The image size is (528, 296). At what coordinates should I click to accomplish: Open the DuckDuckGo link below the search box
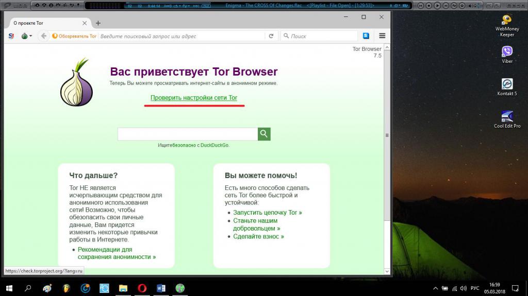[214, 145]
